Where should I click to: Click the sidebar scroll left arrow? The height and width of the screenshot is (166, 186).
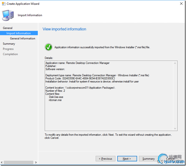2,162
